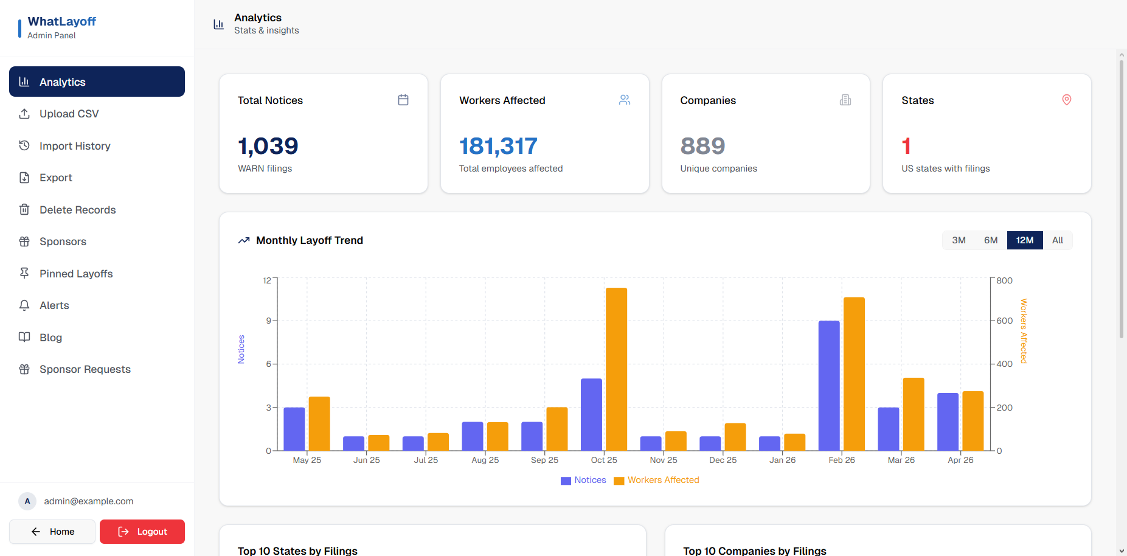The height and width of the screenshot is (556, 1127).
Task: Toggle Notices legend blue swatch
Action: (566, 481)
